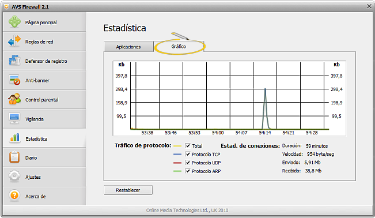Click the 954 byte/seg speed value

(320, 154)
